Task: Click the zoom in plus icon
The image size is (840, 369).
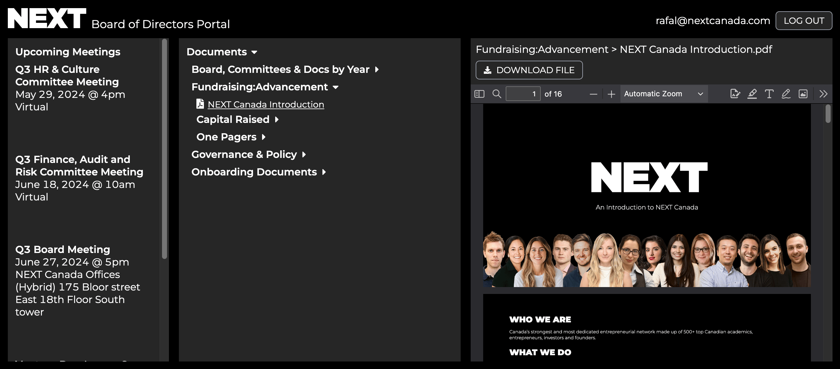Action: tap(611, 94)
